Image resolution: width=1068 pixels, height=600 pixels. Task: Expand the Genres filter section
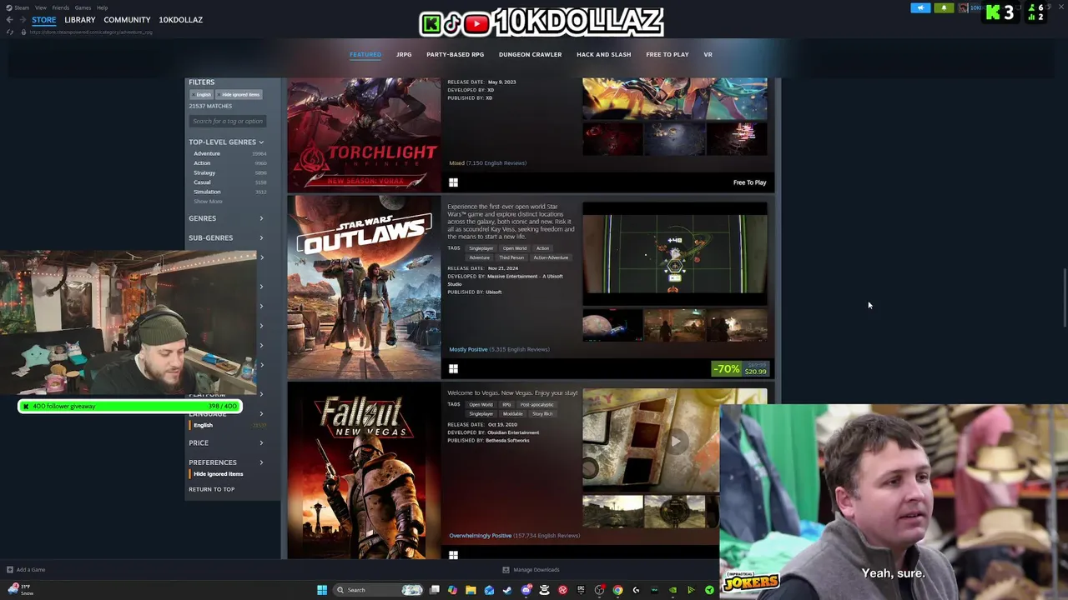pos(226,218)
